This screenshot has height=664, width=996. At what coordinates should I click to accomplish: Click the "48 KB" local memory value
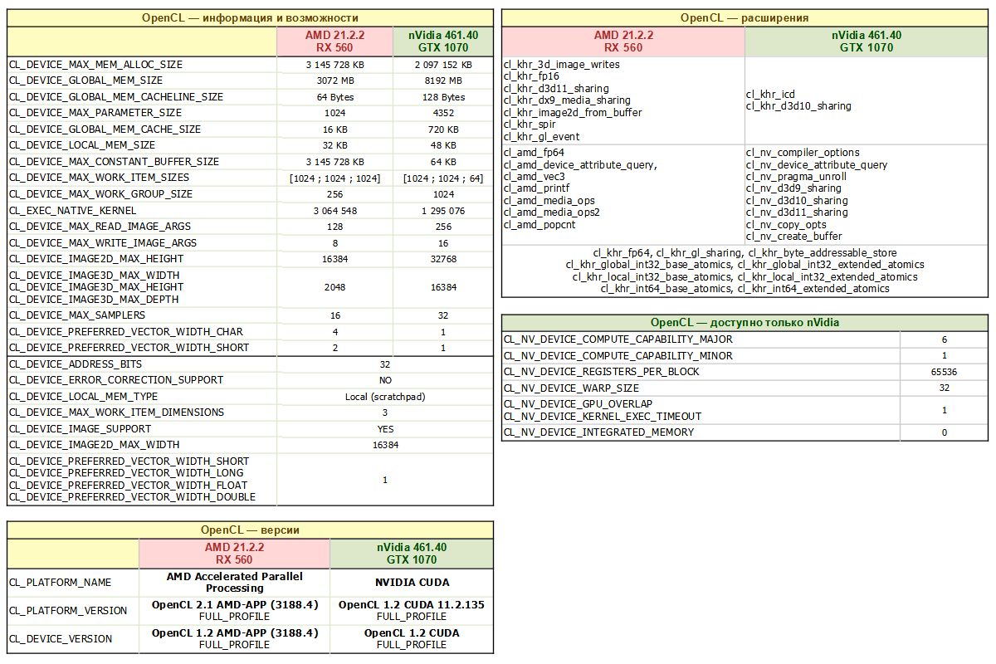443,145
